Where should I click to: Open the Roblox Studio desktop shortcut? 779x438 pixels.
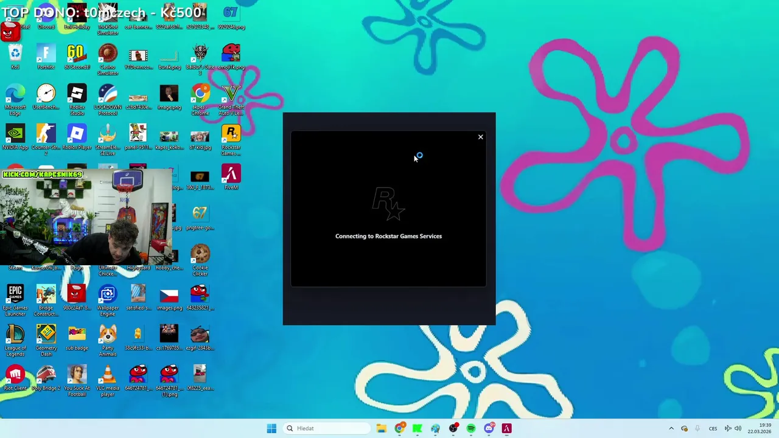(x=77, y=100)
